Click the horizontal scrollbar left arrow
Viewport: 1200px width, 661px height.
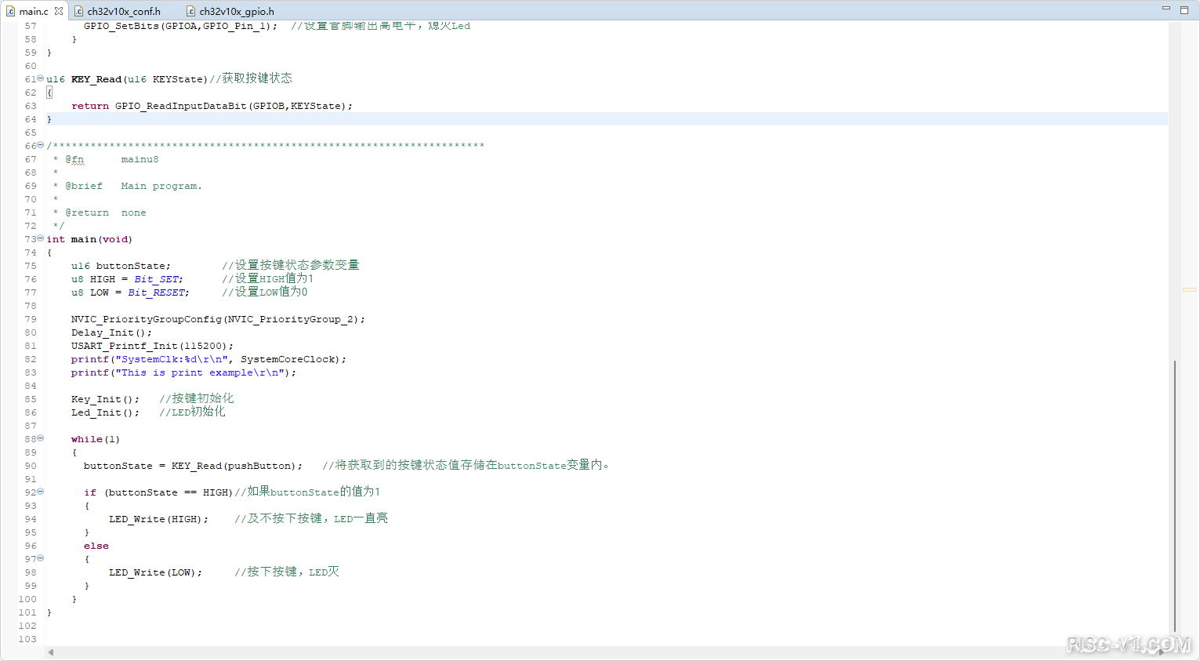51,652
